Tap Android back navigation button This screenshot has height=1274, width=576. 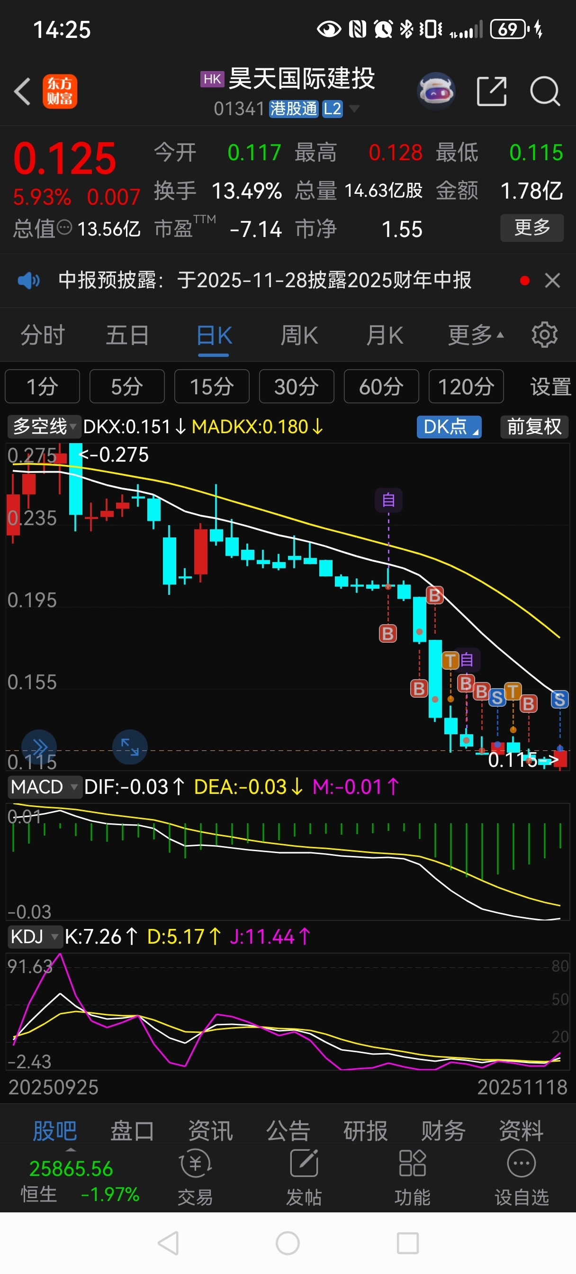point(168,1243)
